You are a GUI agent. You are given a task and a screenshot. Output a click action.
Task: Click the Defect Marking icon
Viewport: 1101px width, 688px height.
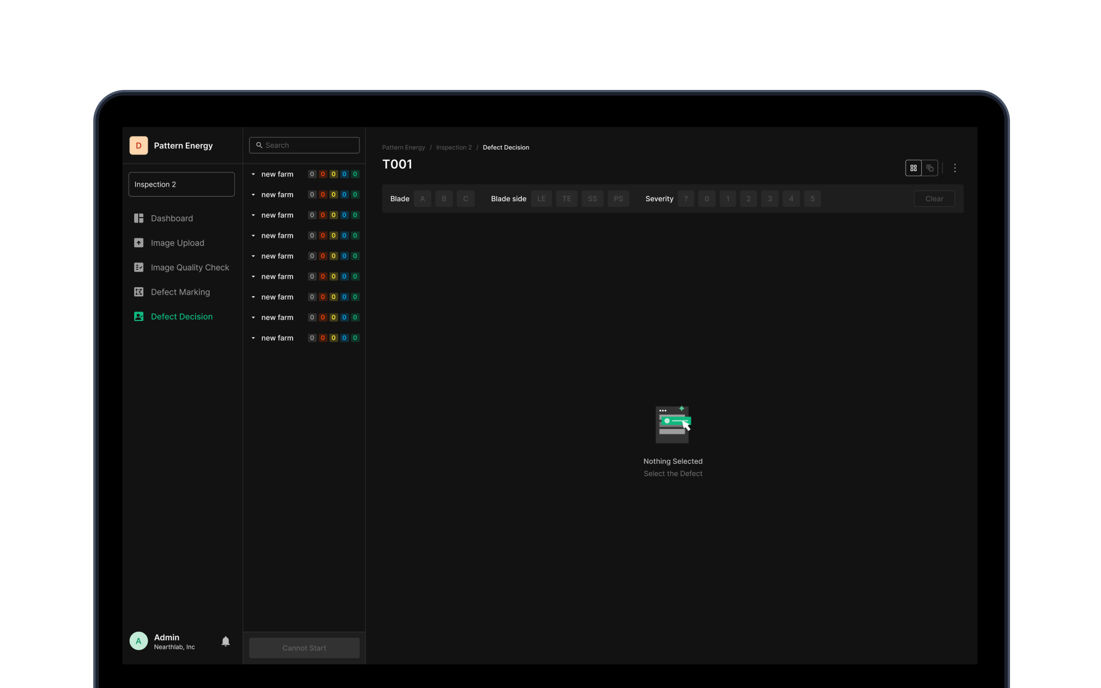click(139, 292)
